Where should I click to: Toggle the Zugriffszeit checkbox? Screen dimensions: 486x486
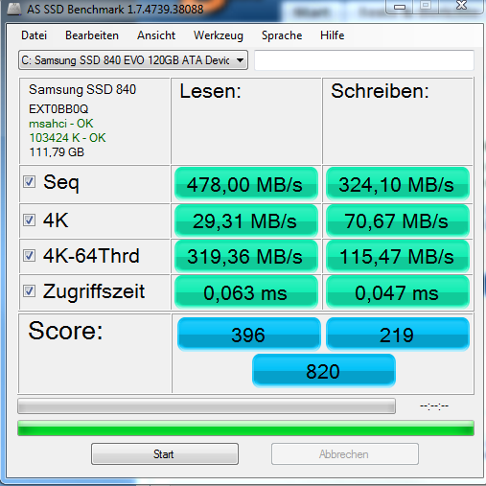tap(29, 290)
